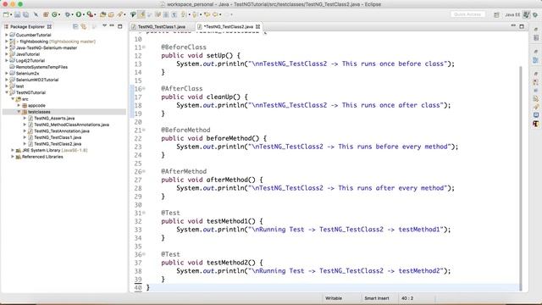Click the 40 : 2 cursor position entry

[407, 298]
